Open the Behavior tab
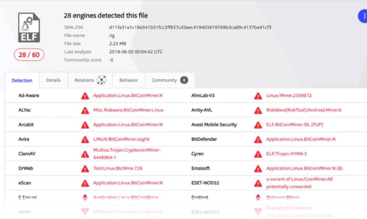367x219 pixels. point(128,80)
